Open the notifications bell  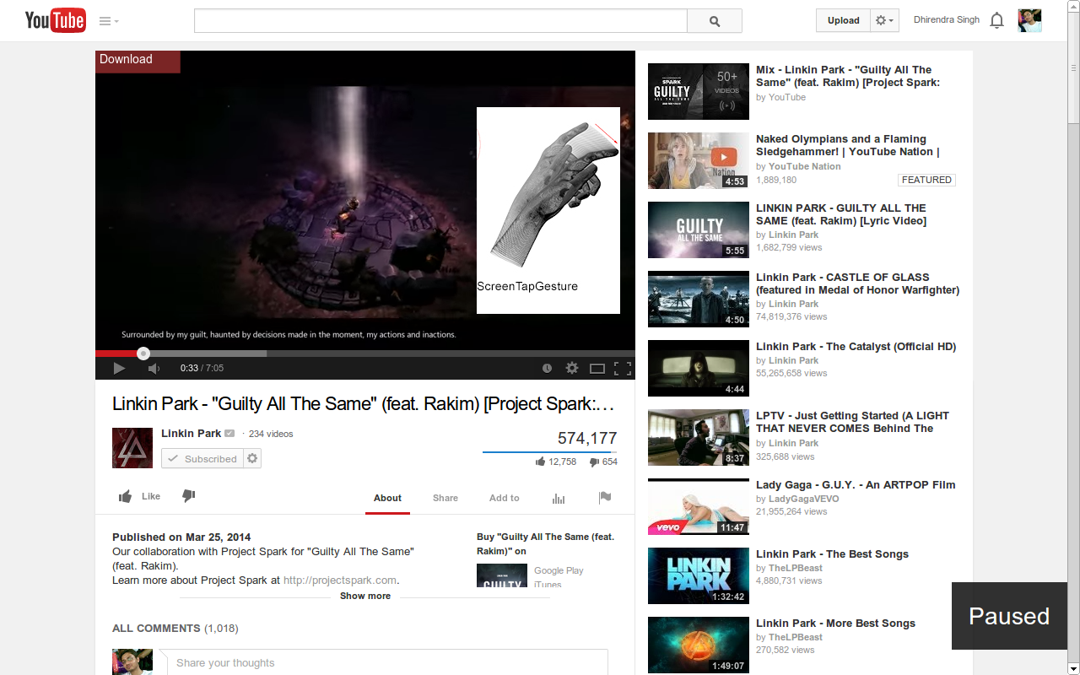(997, 21)
